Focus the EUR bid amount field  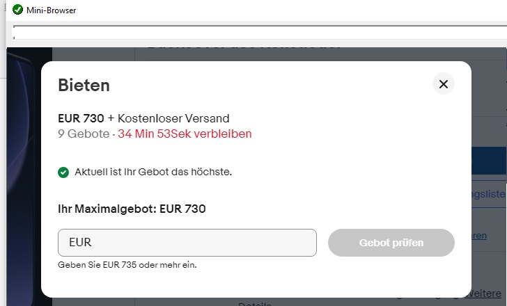187,243
